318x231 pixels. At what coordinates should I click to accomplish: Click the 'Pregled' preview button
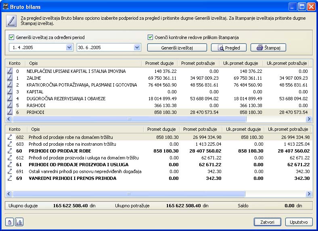[x=228, y=48]
